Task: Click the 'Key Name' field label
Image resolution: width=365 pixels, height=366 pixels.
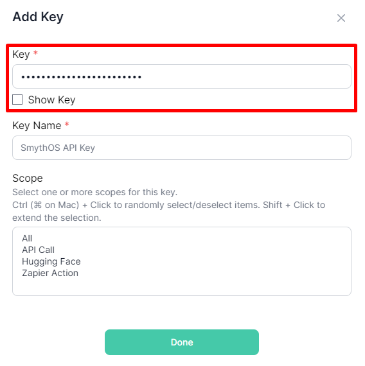Action: (x=37, y=126)
